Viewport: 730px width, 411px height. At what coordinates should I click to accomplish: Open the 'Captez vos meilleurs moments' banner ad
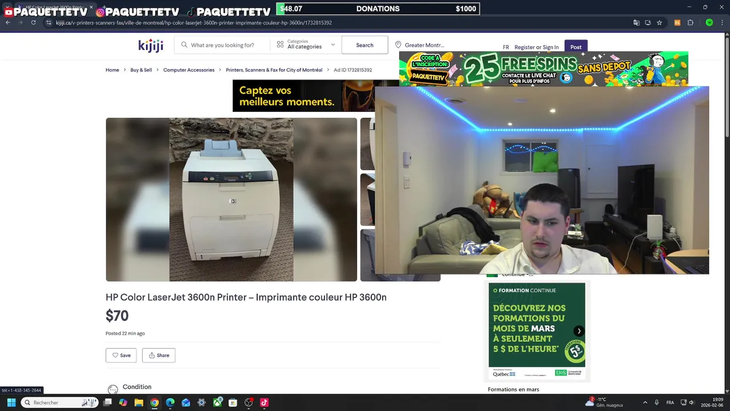point(303,96)
